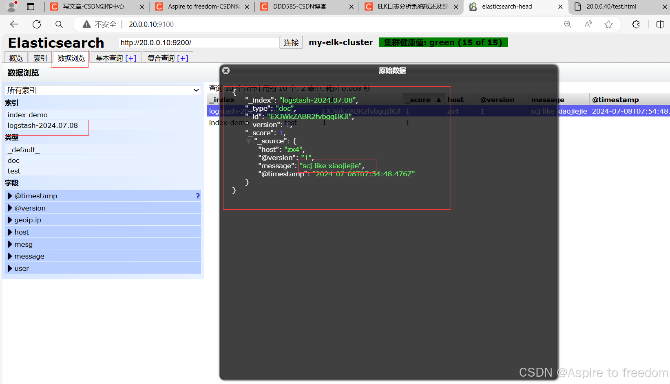Sort by the _score column header
The width and height of the screenshot is (670, 384).
pos(423,100)
